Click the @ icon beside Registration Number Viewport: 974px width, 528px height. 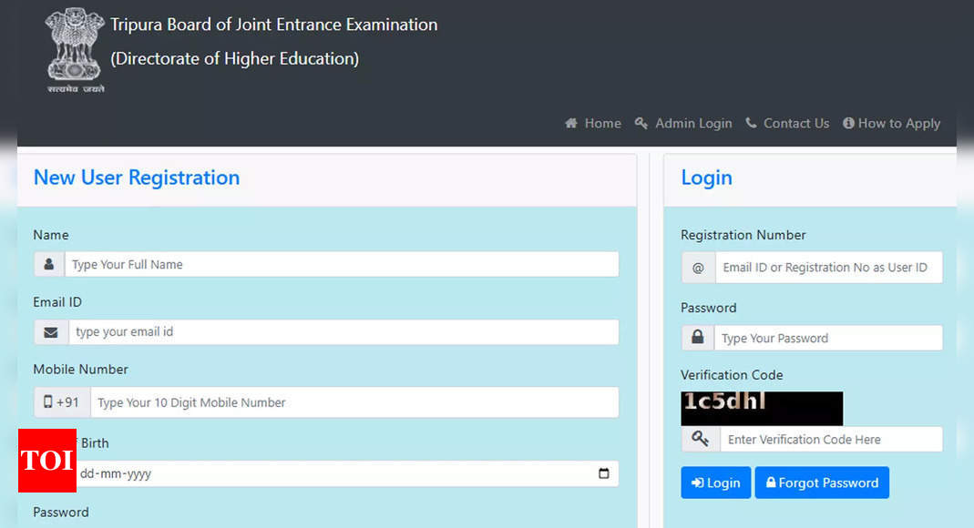698,268
